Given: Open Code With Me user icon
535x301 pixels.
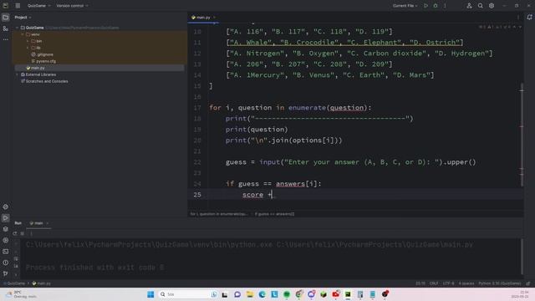Looking at the screenshot, I should tap(469, 6).
